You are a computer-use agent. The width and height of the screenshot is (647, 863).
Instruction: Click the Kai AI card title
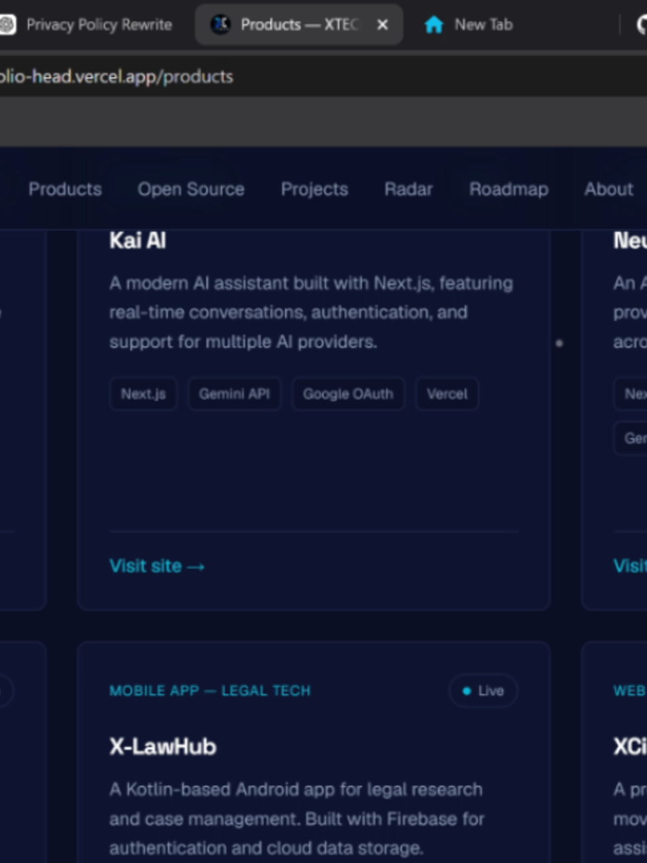[x=138, y=240]
